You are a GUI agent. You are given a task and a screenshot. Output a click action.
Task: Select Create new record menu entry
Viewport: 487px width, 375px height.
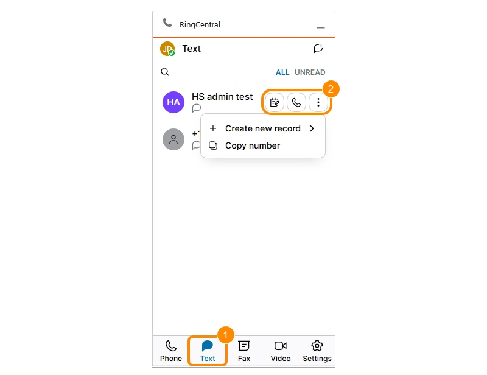point(263,128)
